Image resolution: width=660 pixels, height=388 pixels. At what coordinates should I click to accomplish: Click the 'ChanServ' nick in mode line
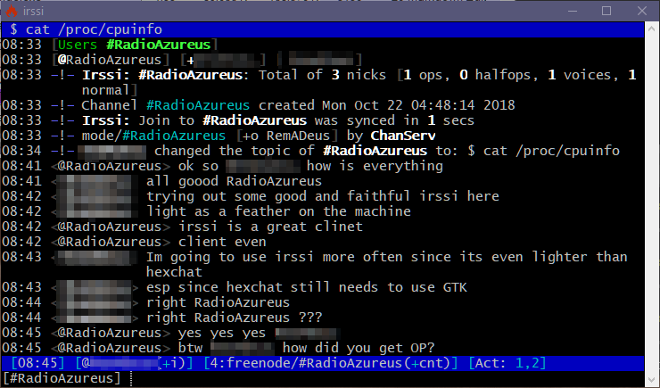click(403, 136)
